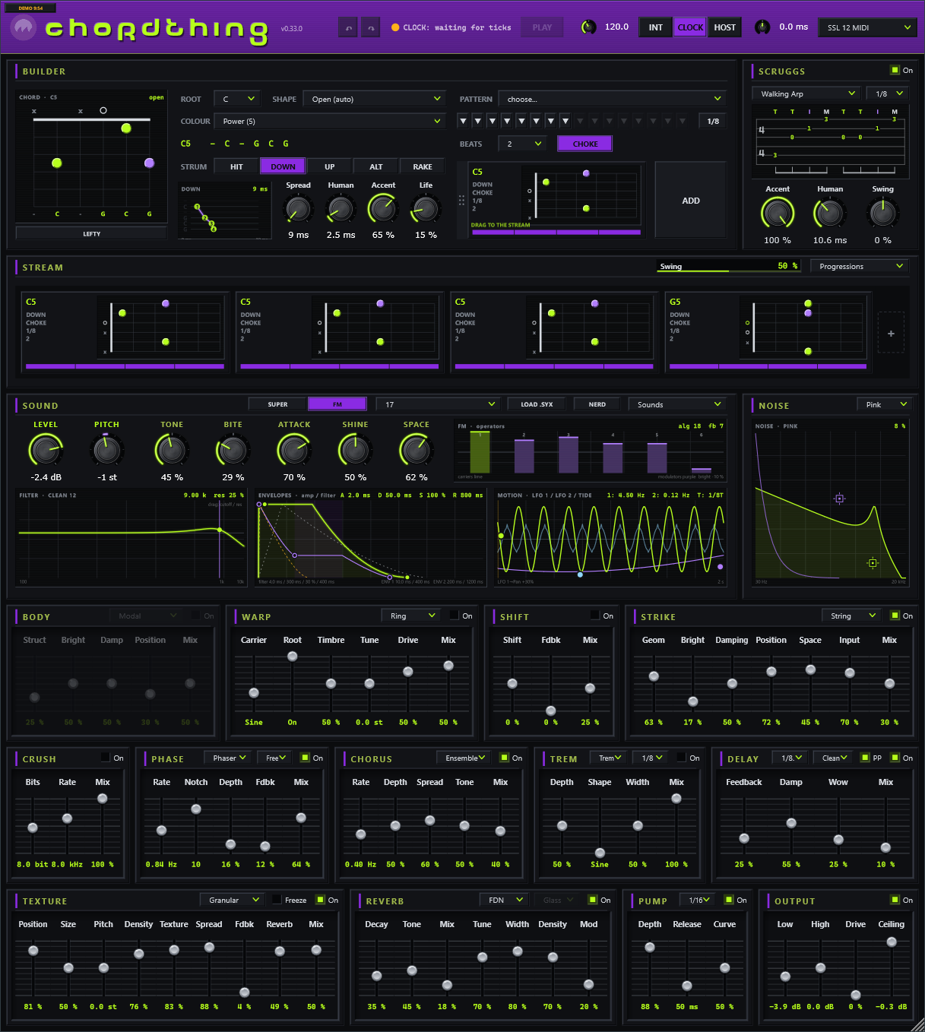The height and width of the screenshot is (1032, 925).
Task: Click the G5 chord card in the stream
Action: 768,334
